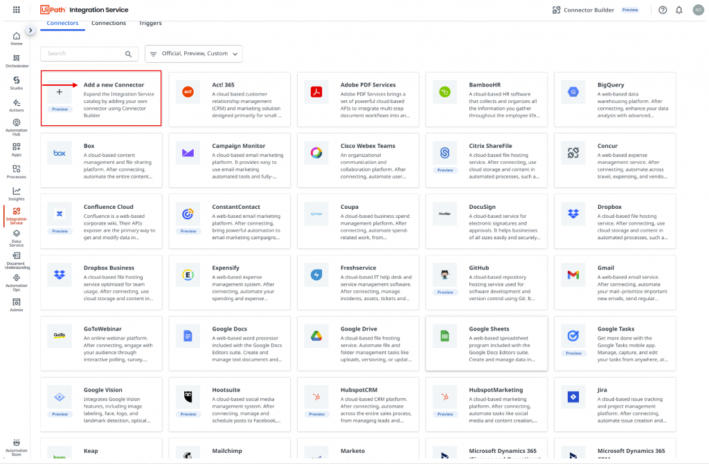Open the Dropbox Business icon
This screenshot has width=709, height=464.
(x=60, y=275)
